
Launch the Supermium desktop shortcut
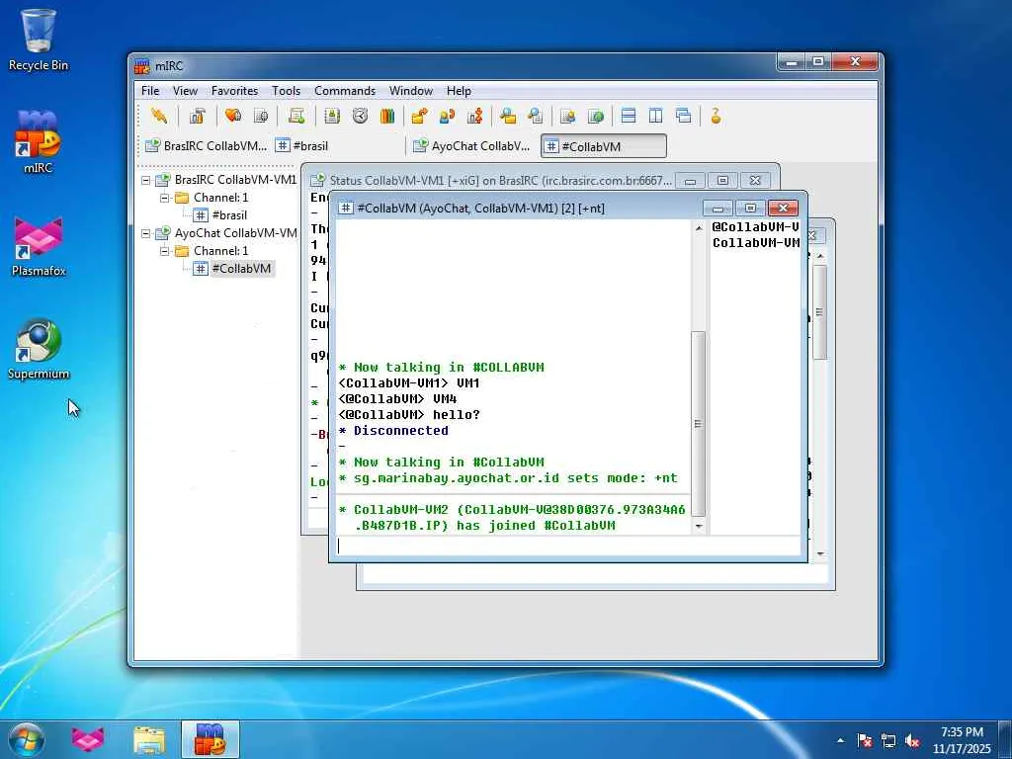coord(39,349)
